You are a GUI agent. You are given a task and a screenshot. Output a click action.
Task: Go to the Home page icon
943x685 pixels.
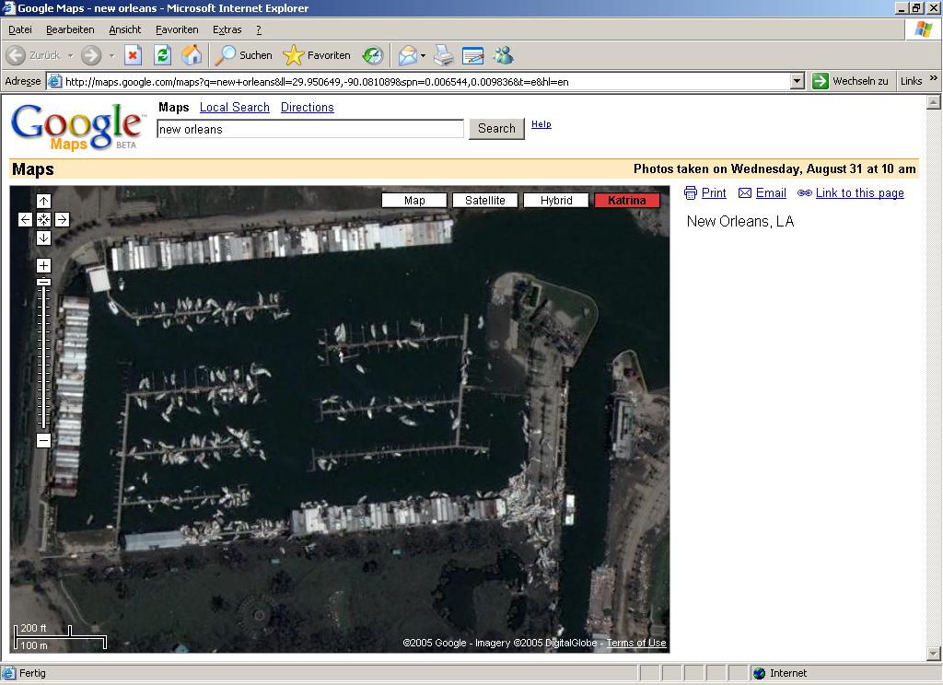(x=192, y=55)
